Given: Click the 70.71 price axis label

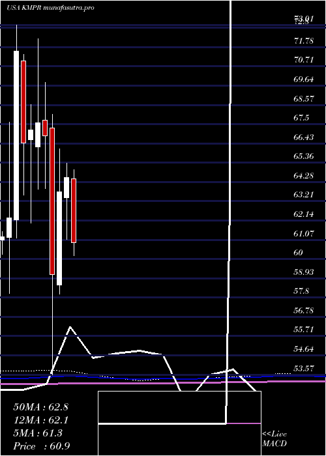Looking at the screenshot, I should tap(304, 60).
